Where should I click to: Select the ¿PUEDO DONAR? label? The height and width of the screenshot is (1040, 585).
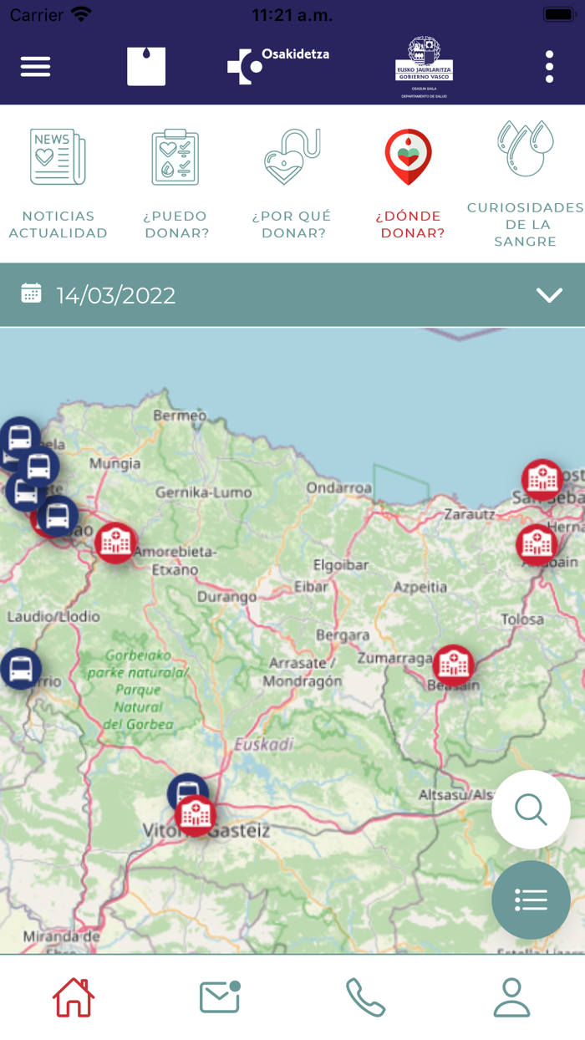175,225
